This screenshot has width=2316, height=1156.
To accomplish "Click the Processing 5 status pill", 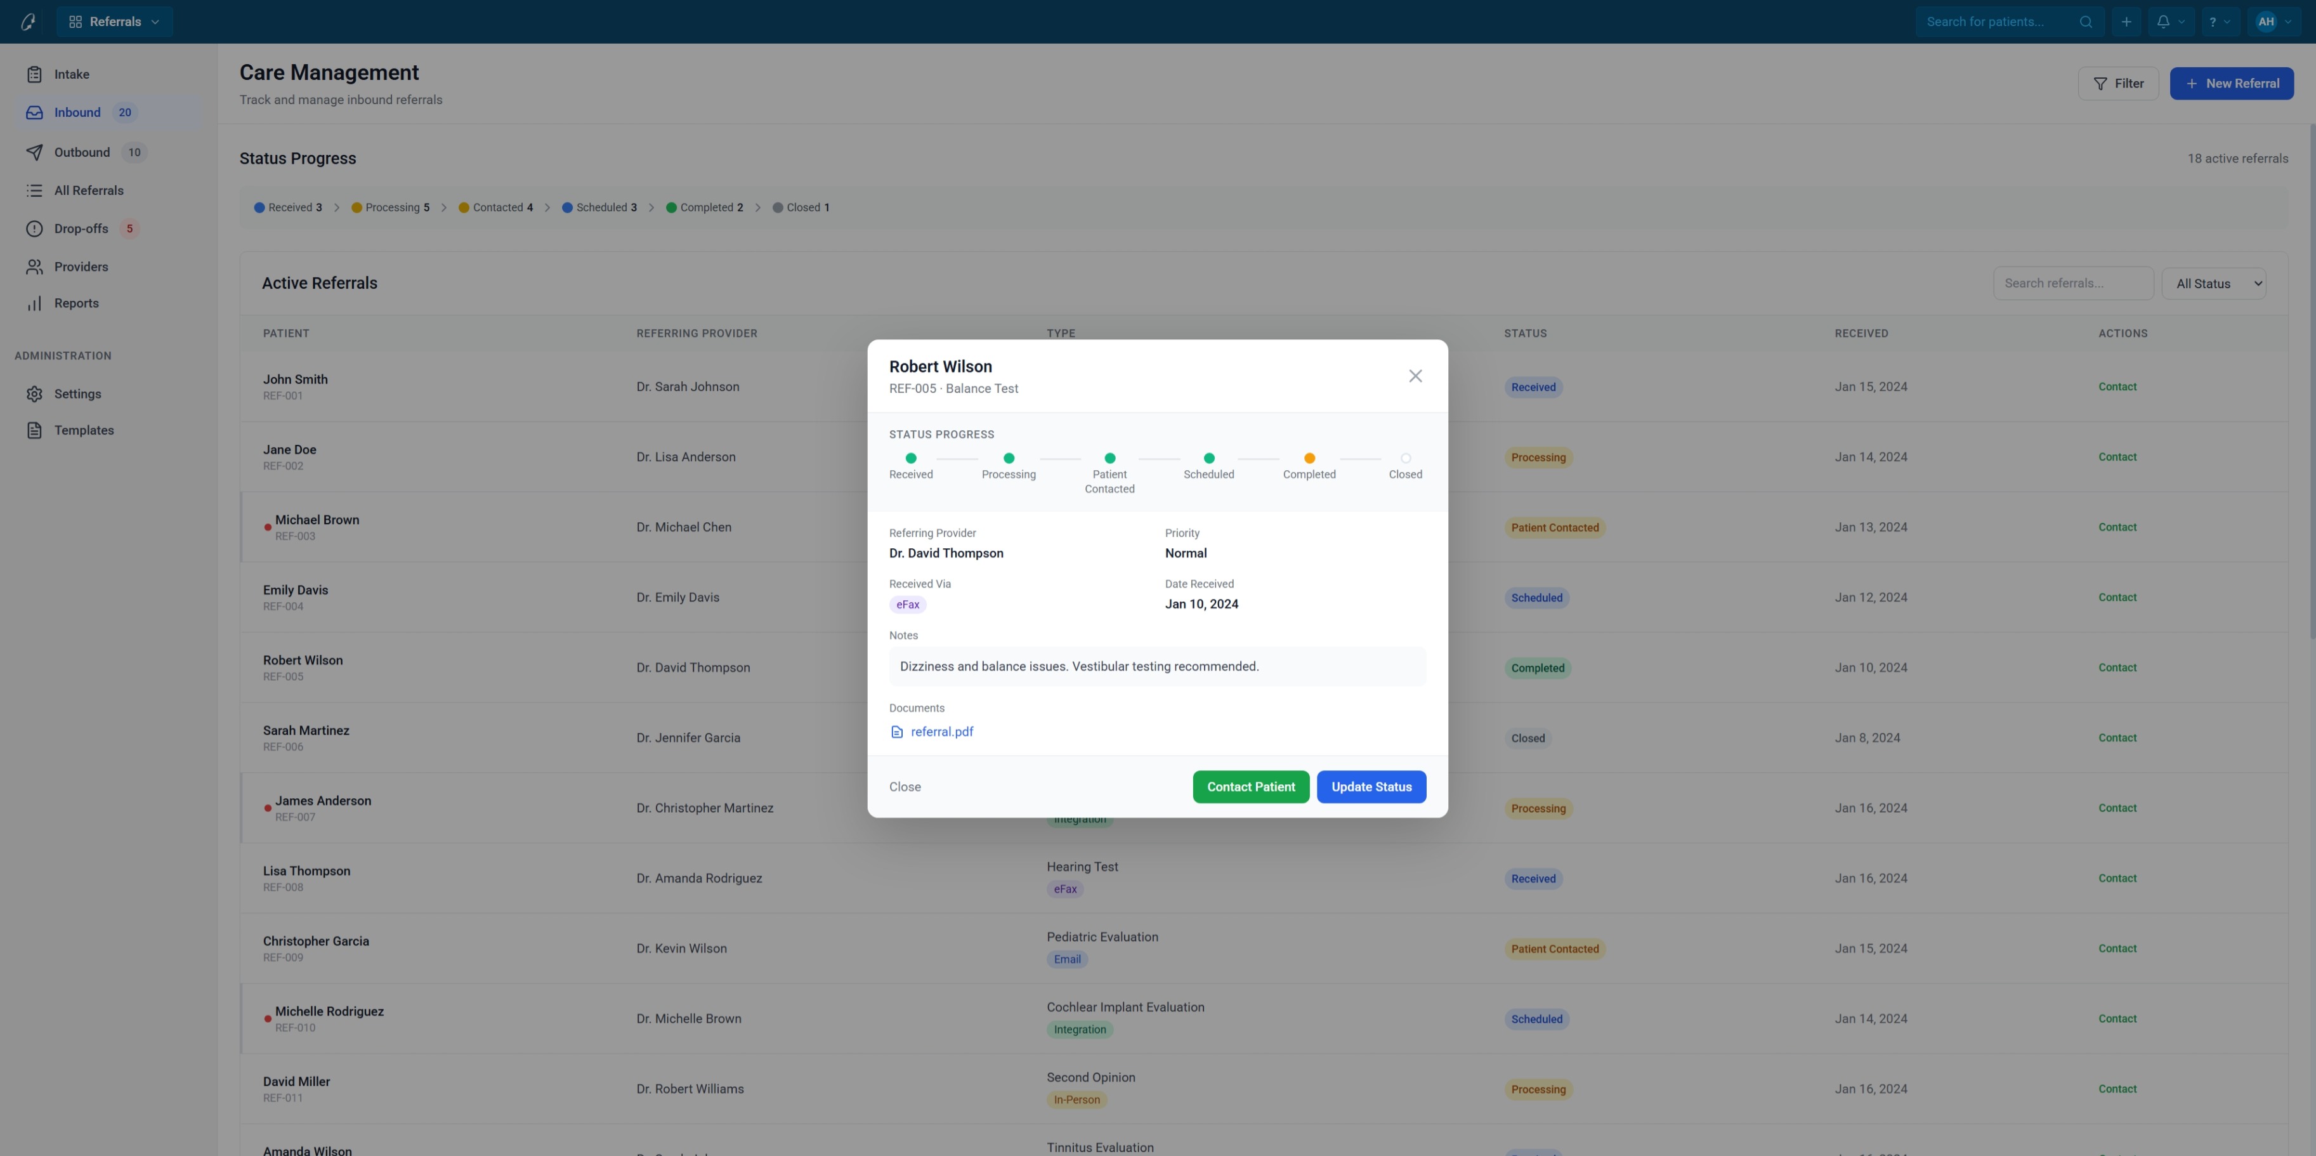I will point(390,207).
